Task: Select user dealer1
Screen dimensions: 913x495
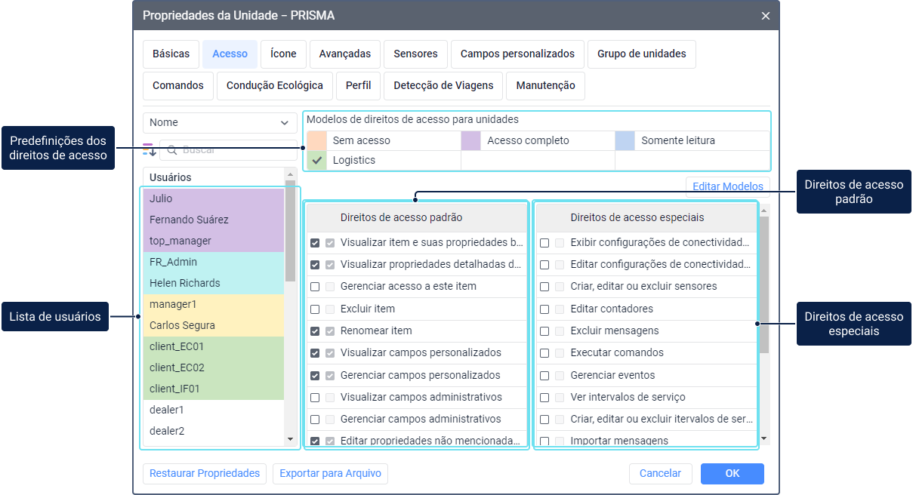Action: click(214, 410)
